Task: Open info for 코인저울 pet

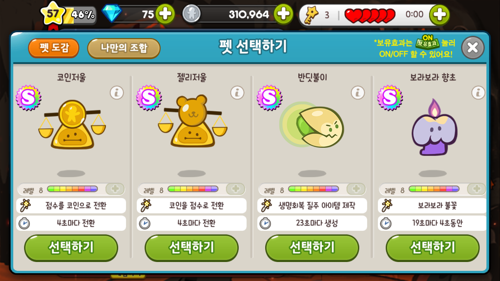Action: (117, 93)
